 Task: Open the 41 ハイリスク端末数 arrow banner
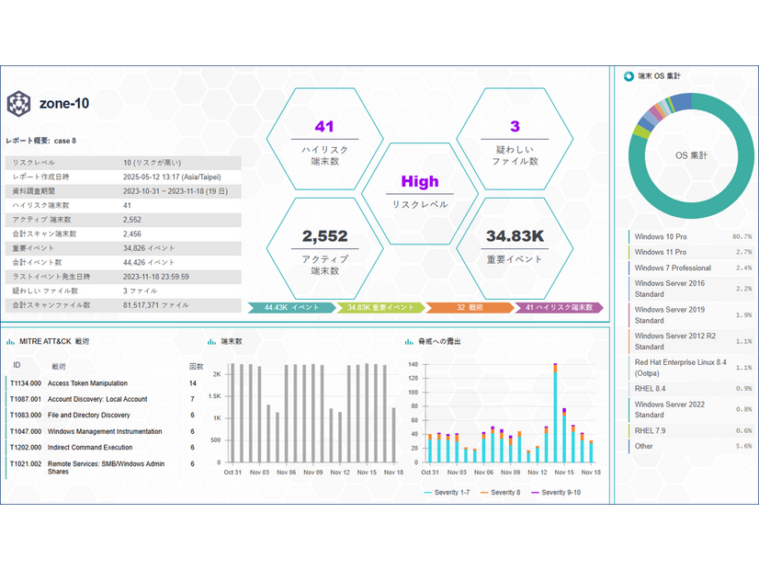(x=558, y=307)
